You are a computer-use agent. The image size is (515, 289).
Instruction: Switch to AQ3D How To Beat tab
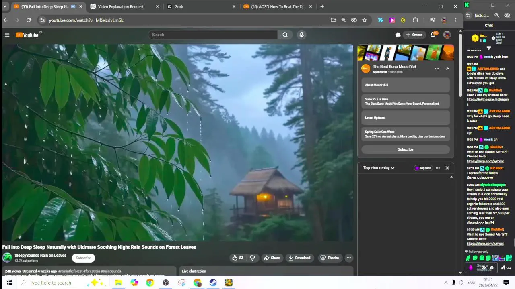(x=278, y=6)
